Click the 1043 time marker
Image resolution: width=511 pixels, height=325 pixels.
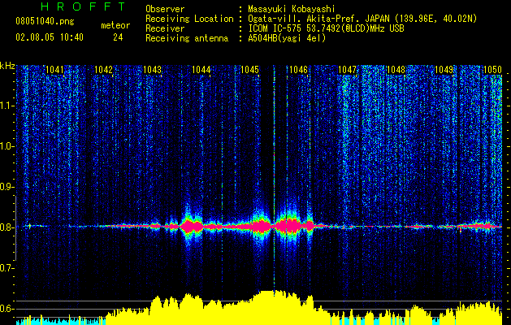coord(152,70)
